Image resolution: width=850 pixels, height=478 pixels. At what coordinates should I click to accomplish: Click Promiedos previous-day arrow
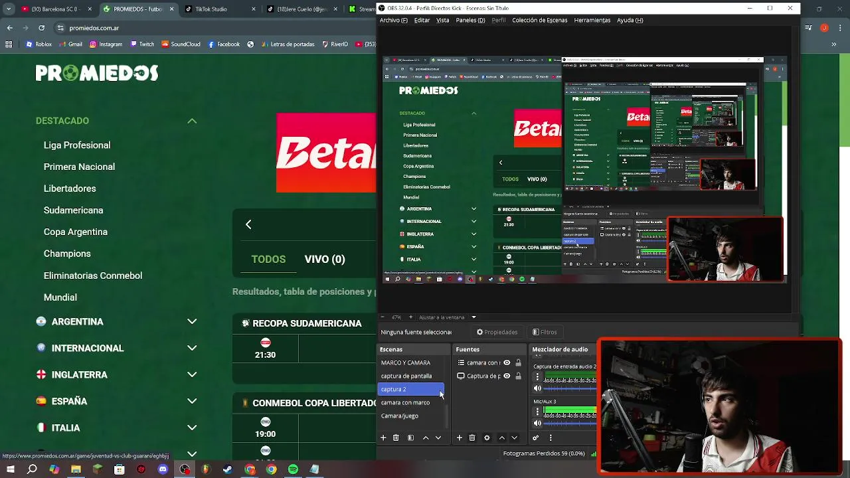(248, 225)
